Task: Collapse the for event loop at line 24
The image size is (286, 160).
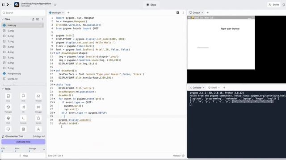Action: coord(54,99)
